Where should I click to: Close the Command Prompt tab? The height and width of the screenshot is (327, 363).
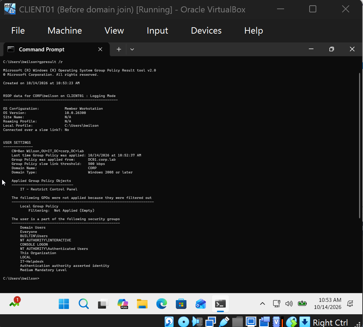pyautogui.click(x=100, y=49)
